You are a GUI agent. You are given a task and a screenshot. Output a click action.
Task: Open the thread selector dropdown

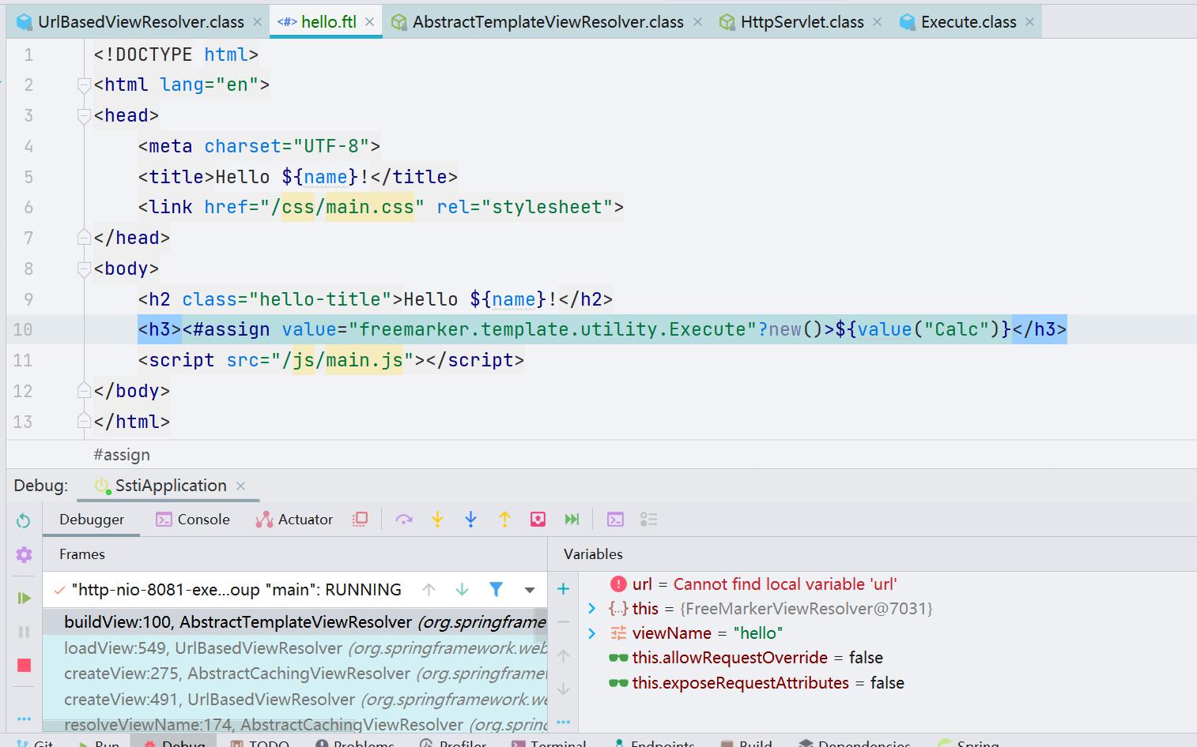coord(529,589)
